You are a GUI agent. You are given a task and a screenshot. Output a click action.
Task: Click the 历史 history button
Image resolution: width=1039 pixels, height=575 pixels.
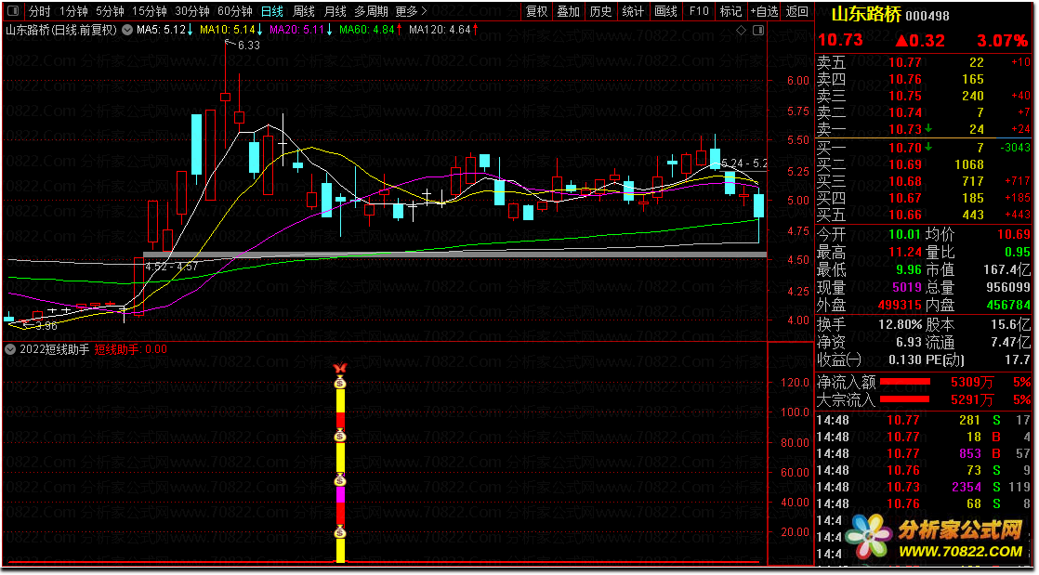pyautogui.click(x=601, y=11)
